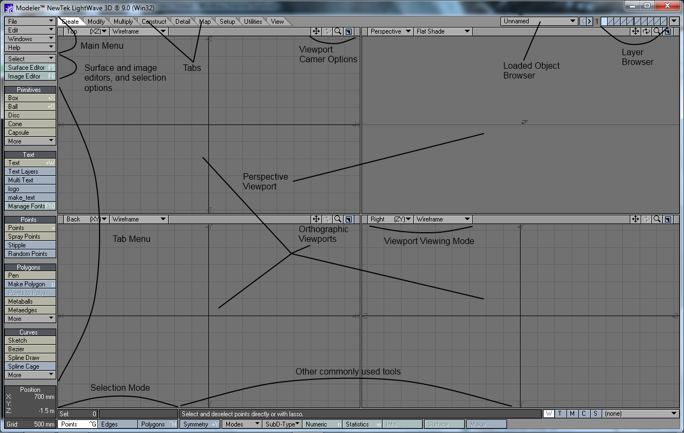
Task: Maximize the Perspective viewport with its corner icon
Action: click(x=668, y=31)
